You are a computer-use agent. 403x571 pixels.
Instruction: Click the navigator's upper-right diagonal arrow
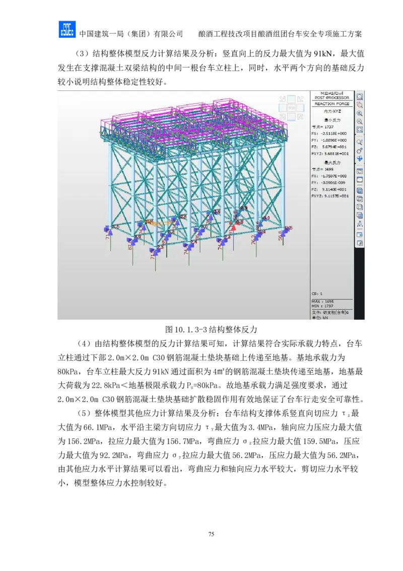click(x=300, y=99)
